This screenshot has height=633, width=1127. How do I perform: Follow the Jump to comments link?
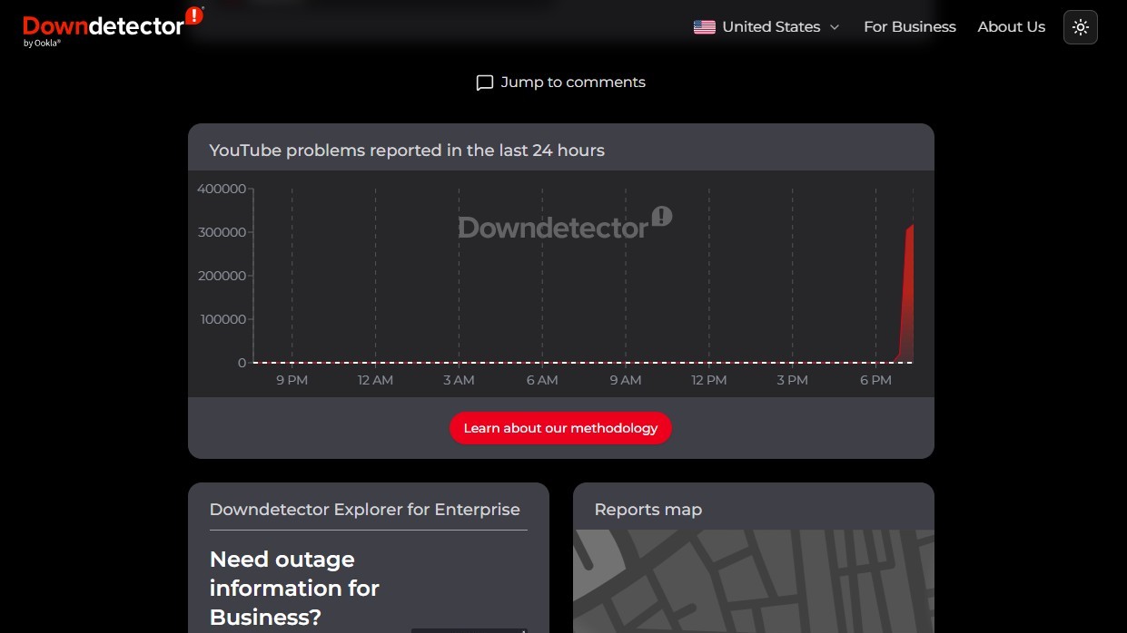click(x=572, y=82)
